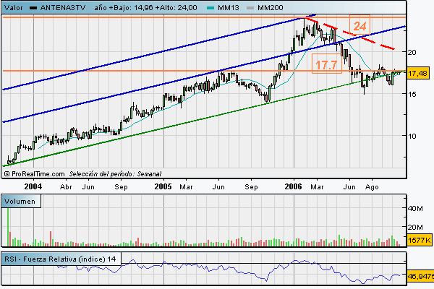
Task: Click the 17,48 current price tag
Action: tap(418, 73)
